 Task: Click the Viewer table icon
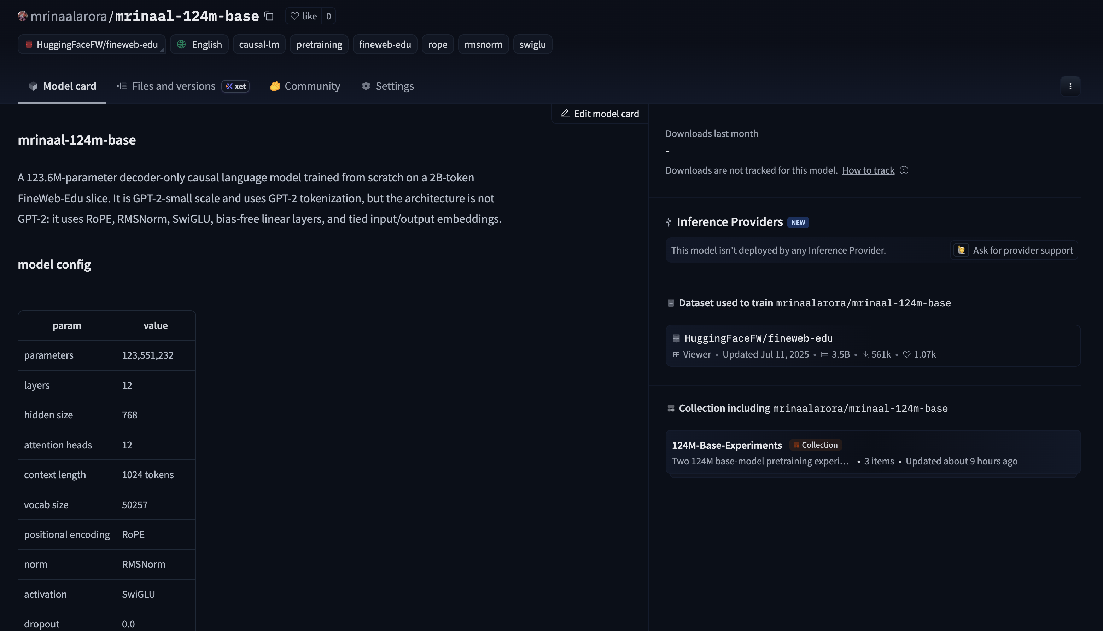tap(676, 354)
